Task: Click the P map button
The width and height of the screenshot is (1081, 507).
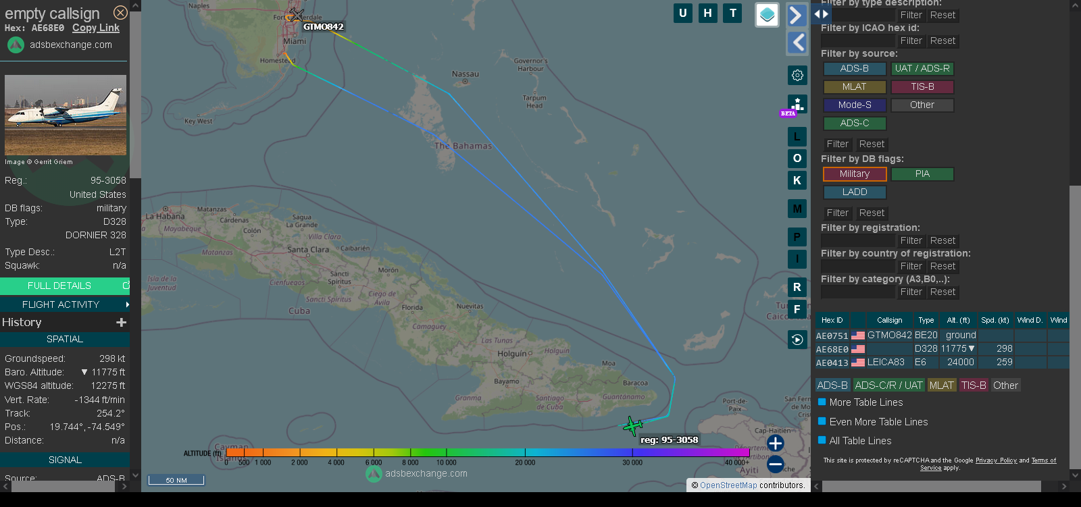Action: 797,237
